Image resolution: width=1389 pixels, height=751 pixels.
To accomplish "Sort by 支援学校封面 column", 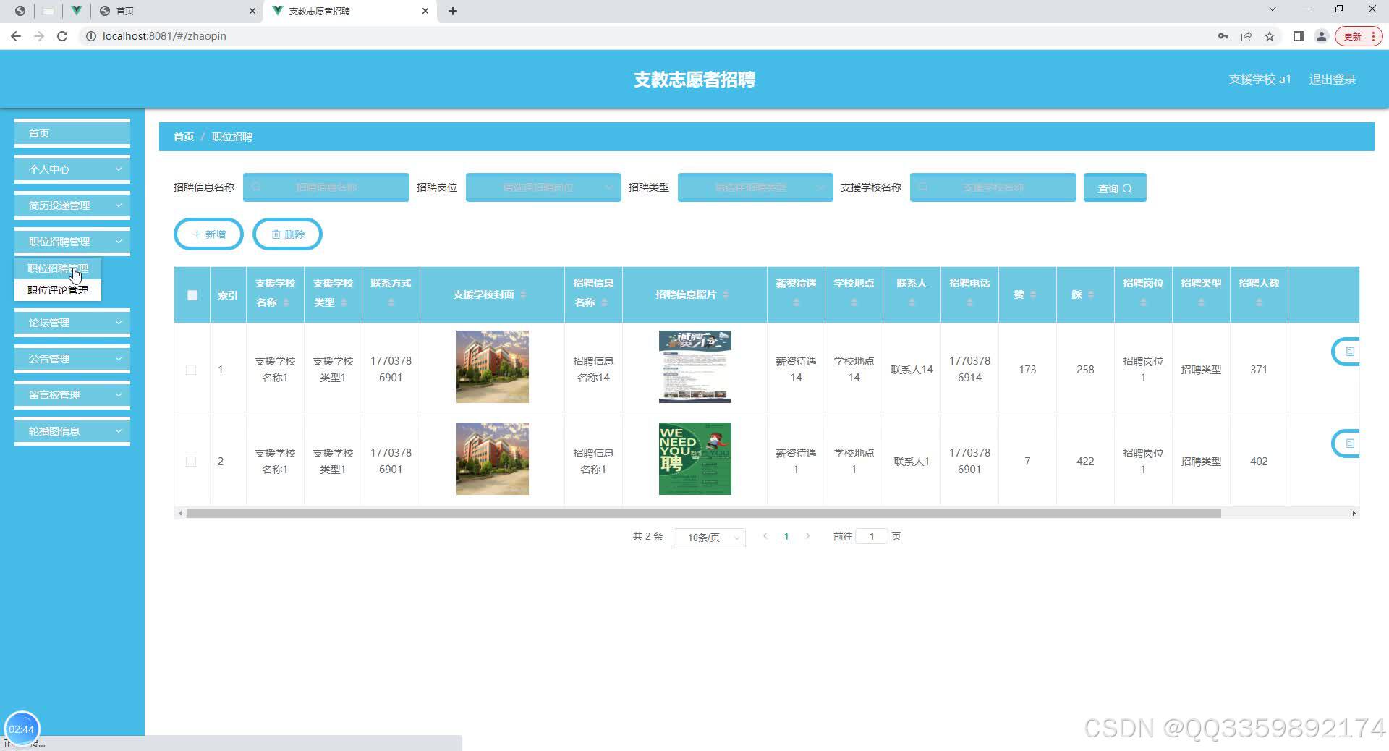I will tap(523, 294).
